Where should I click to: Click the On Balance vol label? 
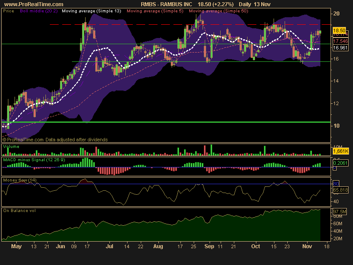[19, 211]
